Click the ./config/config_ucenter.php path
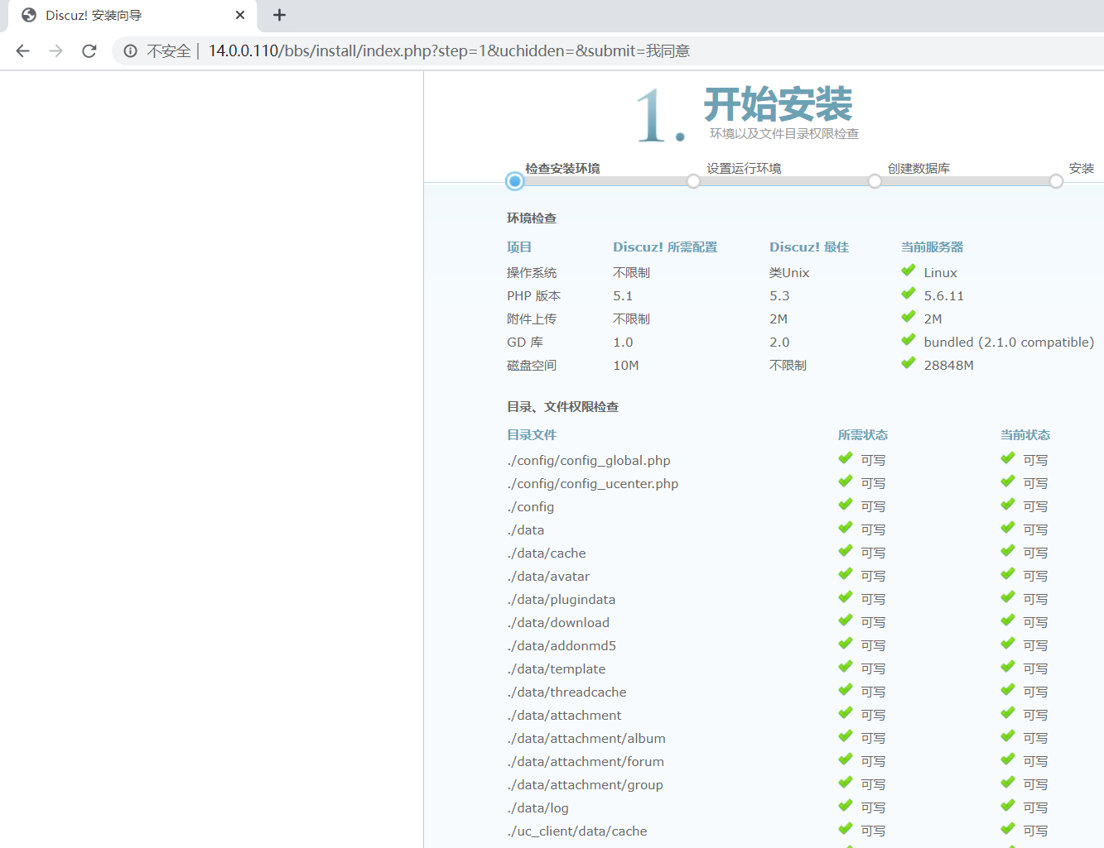This screenshot has width=1104, height=848. click(593, 484)
